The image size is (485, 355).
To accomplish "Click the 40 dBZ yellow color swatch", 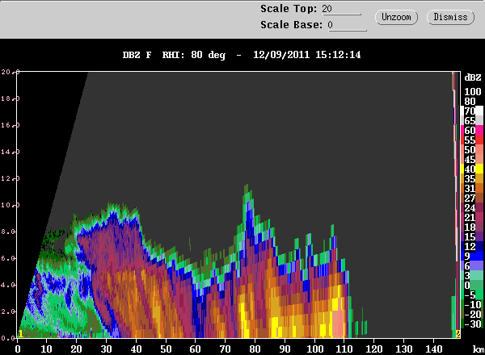I will pos(469,169).
